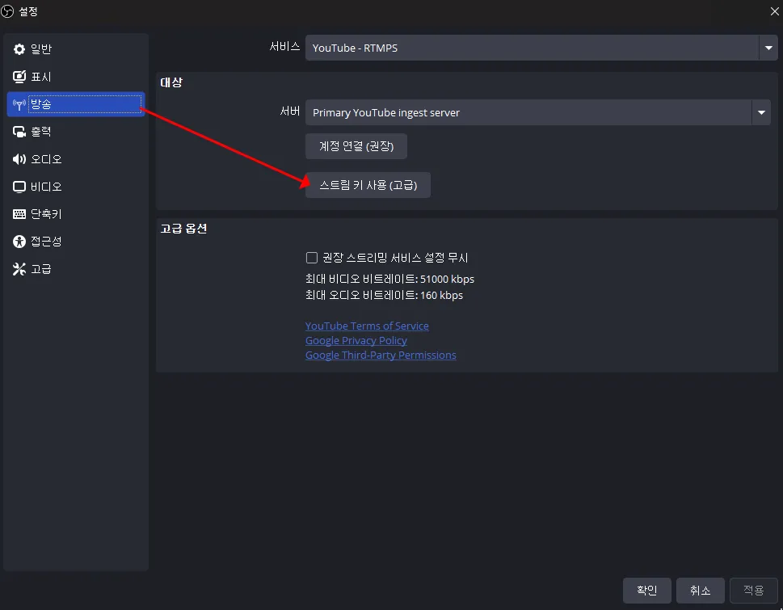Open the 고급 settings category in sidebar
783x610 pixels.
click(76, 269)
